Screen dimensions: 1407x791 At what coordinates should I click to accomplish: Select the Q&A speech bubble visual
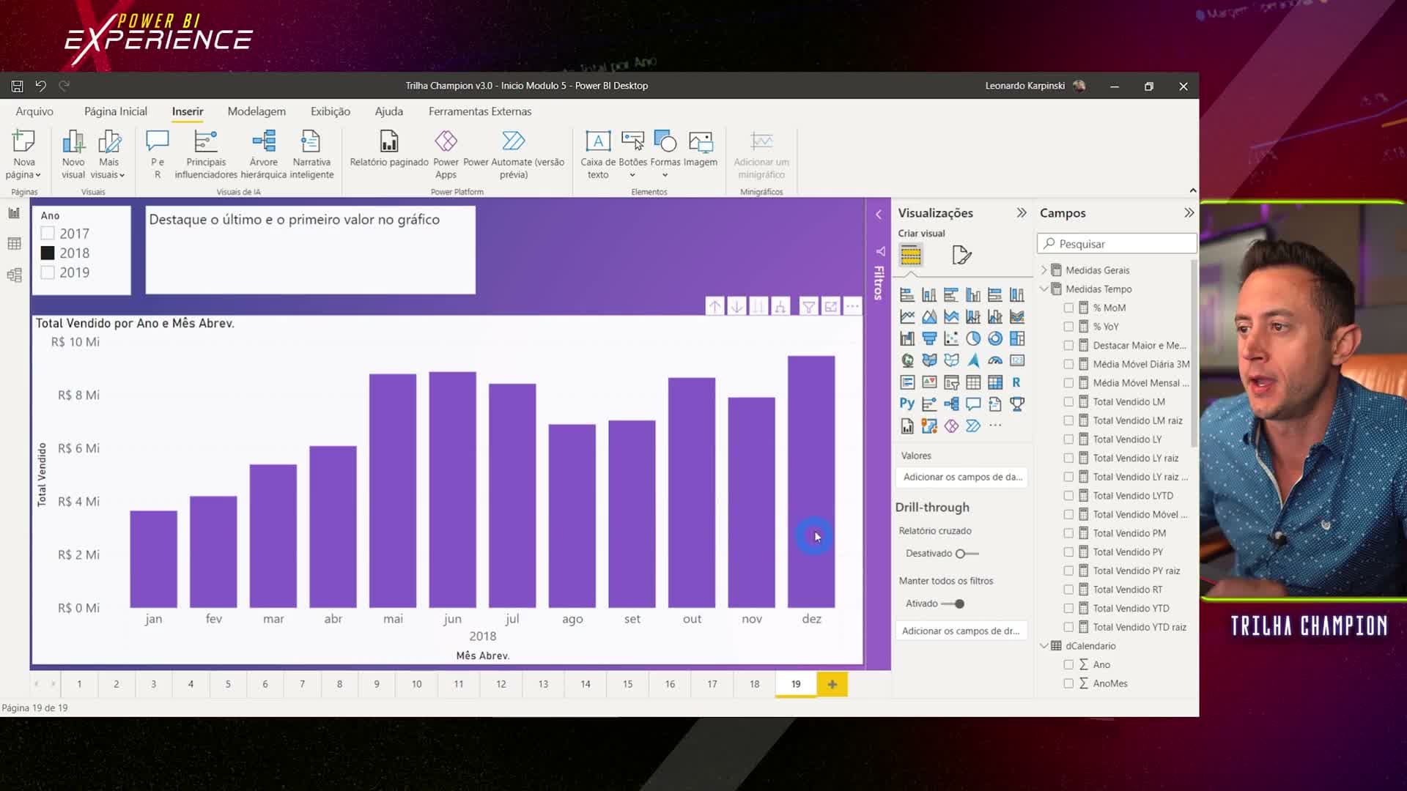(x=973, y=404)
